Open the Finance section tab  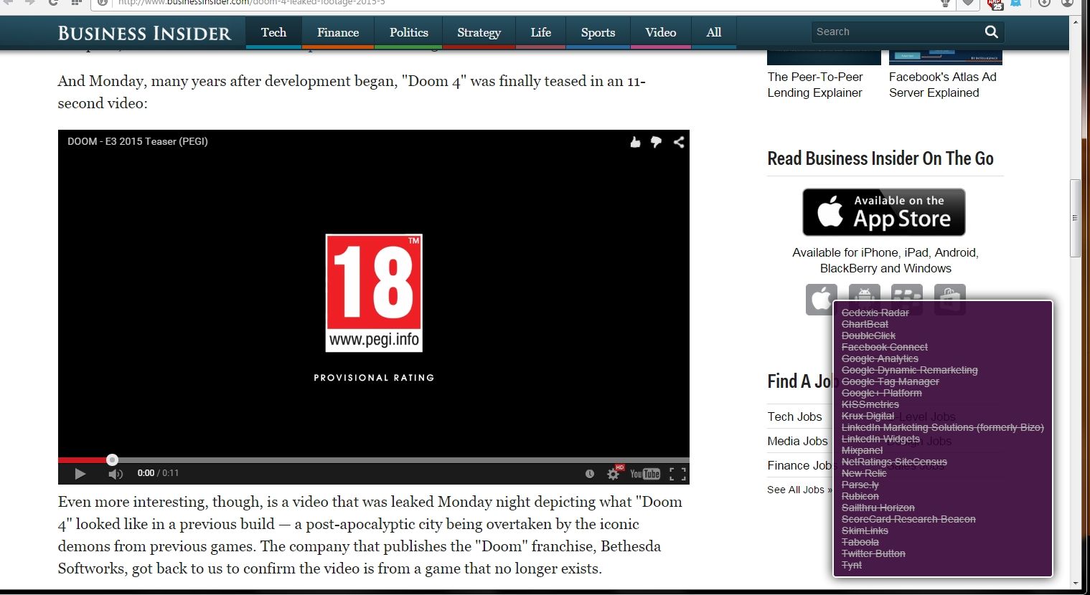tap(338, 33)
